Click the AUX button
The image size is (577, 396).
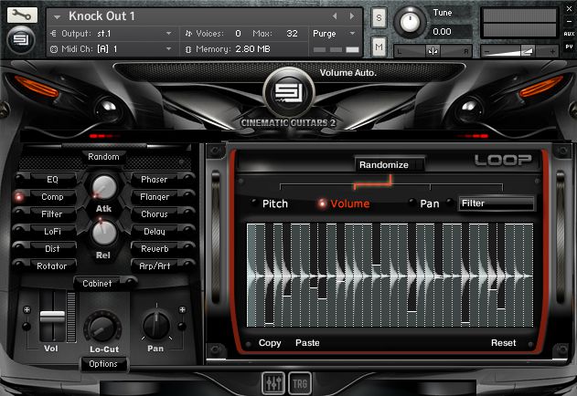click(x=569, y=34)
